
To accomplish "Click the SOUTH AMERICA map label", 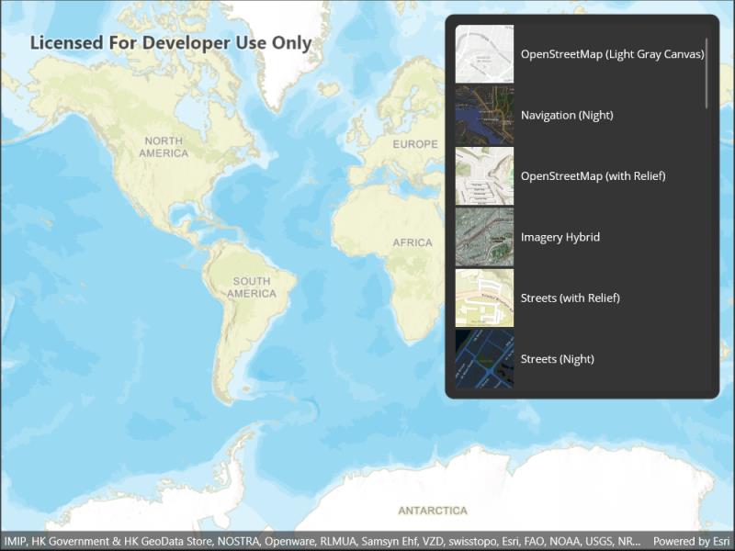I will tap(252, 287).
